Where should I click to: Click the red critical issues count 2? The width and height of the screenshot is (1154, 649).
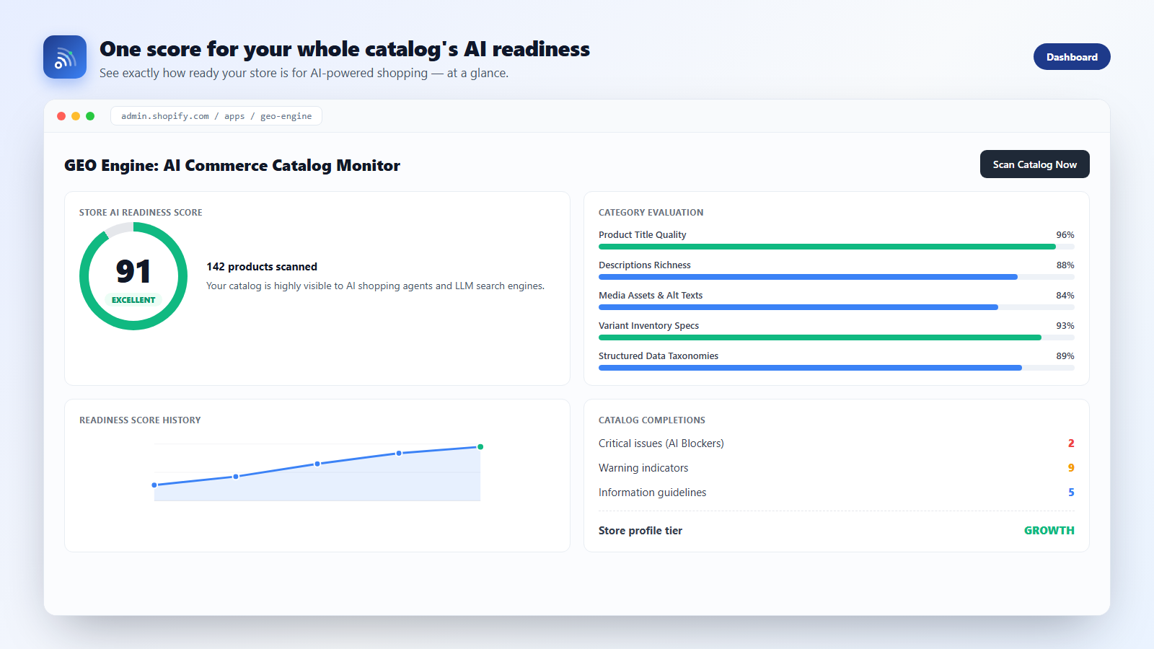coord(1071,443)
